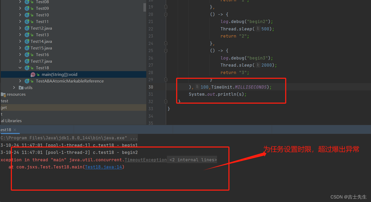Click line number 30 in the gutter
Image resolution: width=371 pixels, height=202 pixels.
[151, 87]
